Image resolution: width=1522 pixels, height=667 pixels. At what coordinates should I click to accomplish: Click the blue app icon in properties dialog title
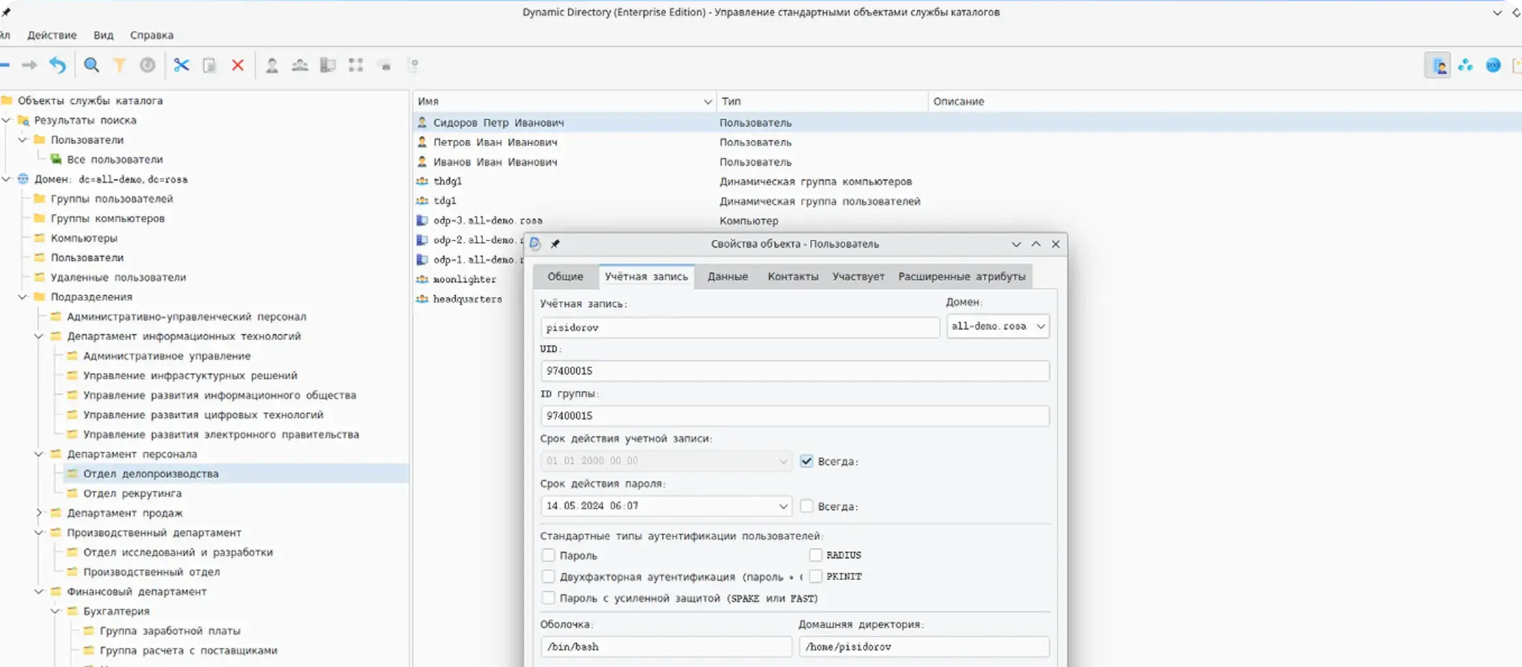[535, 244]
